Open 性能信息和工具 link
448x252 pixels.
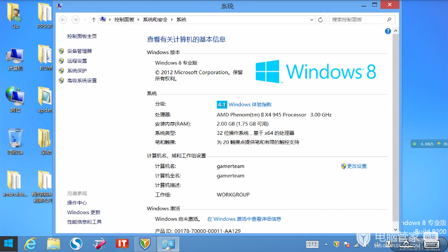coord(84,222)
